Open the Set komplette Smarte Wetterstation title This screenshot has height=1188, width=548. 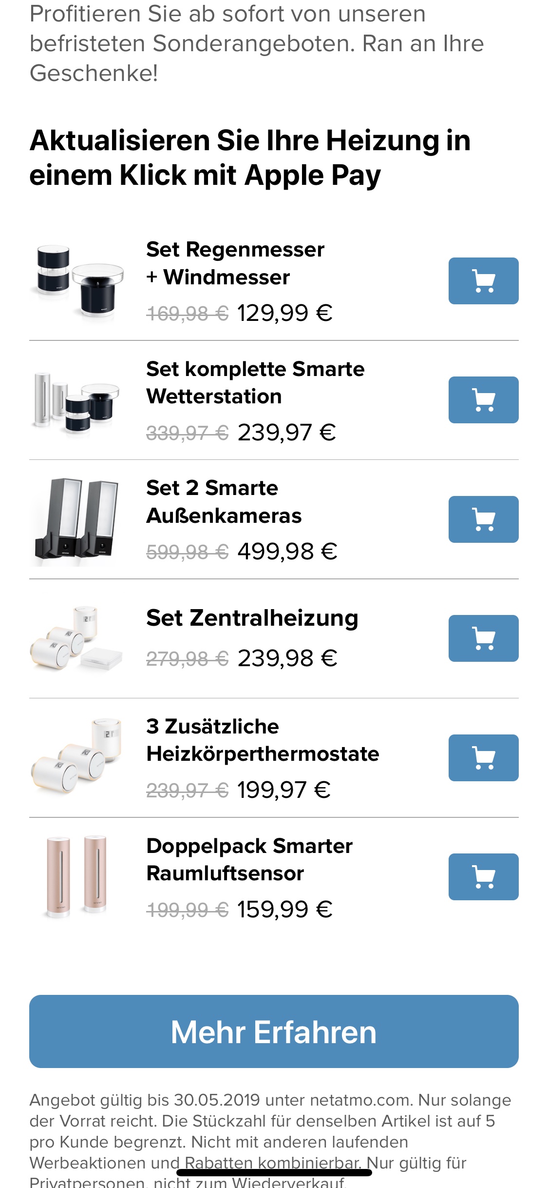[255, 382]
